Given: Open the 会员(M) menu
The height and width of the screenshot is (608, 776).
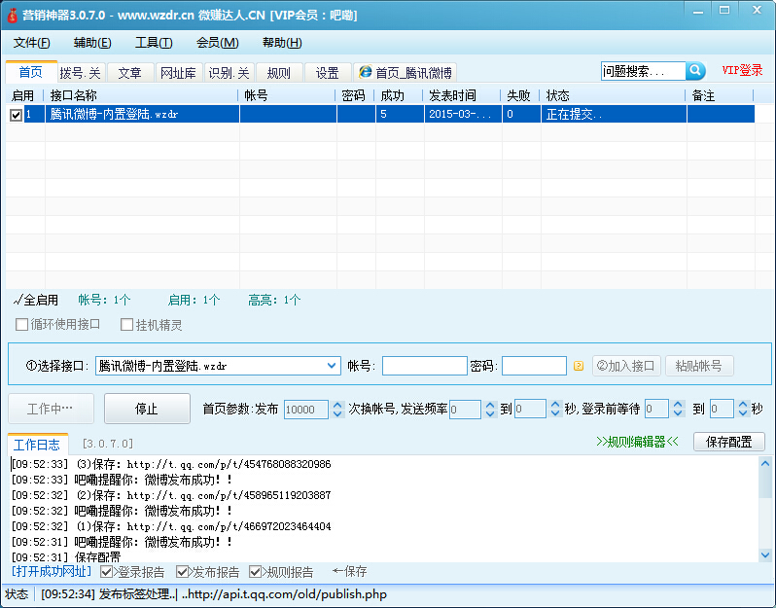Looking at the screenshot, I should click(x=218, y=43).
